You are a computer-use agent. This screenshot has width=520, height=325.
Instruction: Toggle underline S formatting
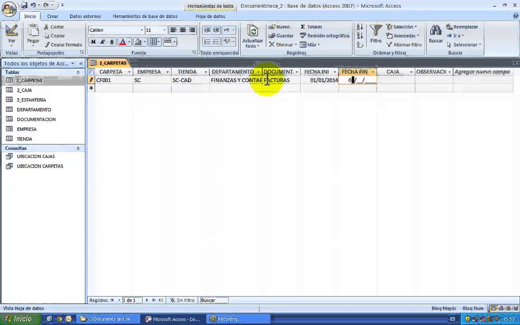click(x=112, y=42)
